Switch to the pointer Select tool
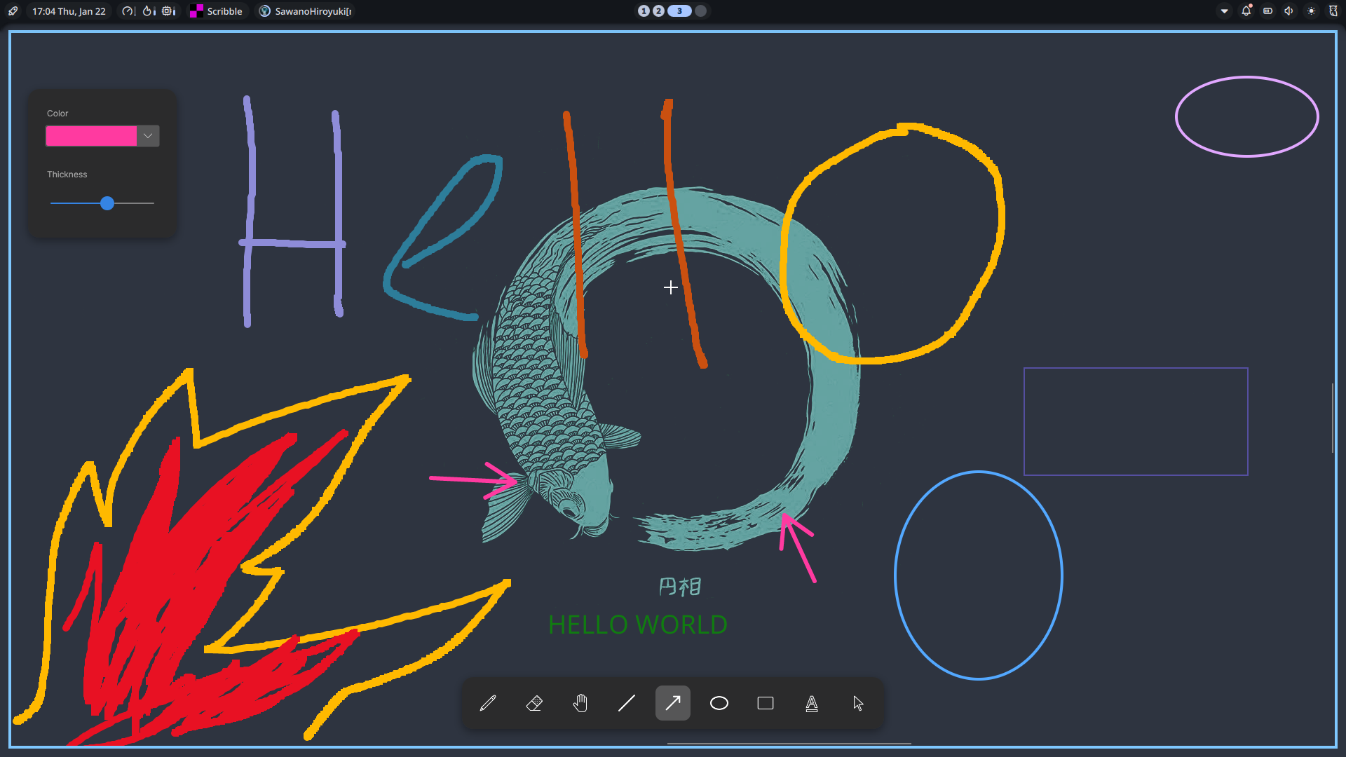The width and height of the screenshot is (1346, 757). coord(858,703)
